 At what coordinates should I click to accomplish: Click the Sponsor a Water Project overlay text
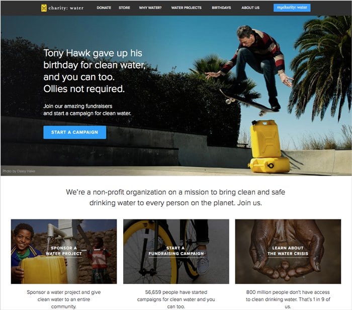(64, 251)
